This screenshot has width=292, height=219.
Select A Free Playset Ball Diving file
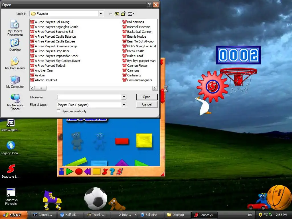pyautogui.click(x=50, y=22)
